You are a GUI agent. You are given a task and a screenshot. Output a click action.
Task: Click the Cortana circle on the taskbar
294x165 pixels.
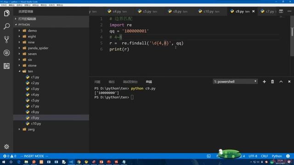point(11,162)
